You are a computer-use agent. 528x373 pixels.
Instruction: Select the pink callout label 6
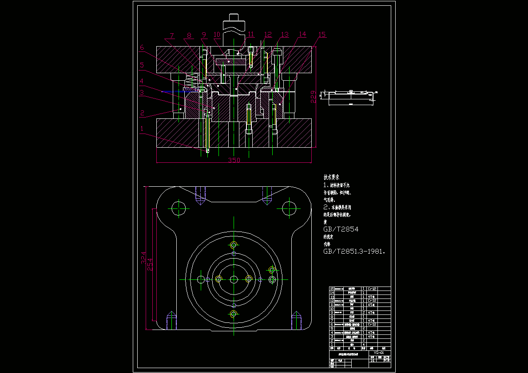click(x=142, y=47)
